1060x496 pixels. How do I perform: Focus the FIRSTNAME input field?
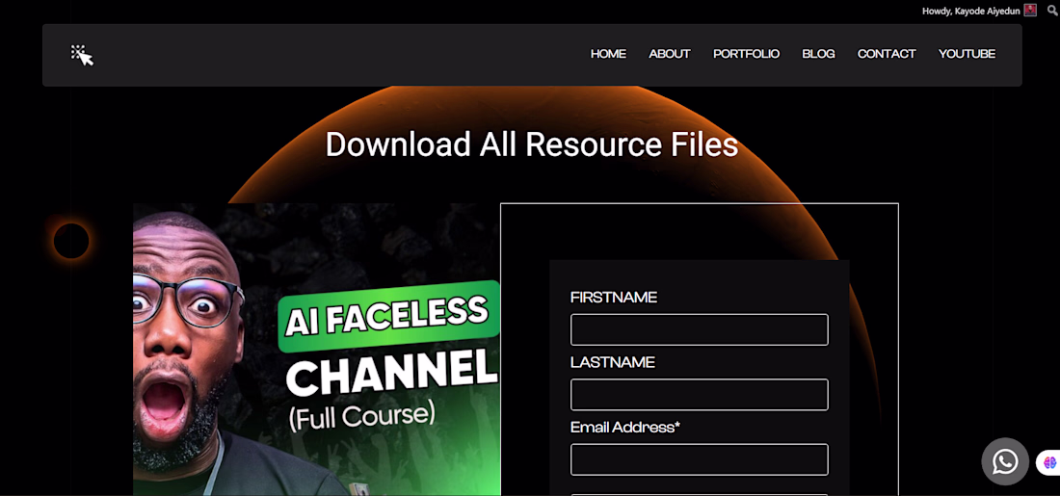pyautogui.click(x=699, y=329)
